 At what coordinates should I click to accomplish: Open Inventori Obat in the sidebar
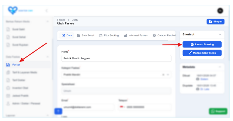[x=27, y=88]
